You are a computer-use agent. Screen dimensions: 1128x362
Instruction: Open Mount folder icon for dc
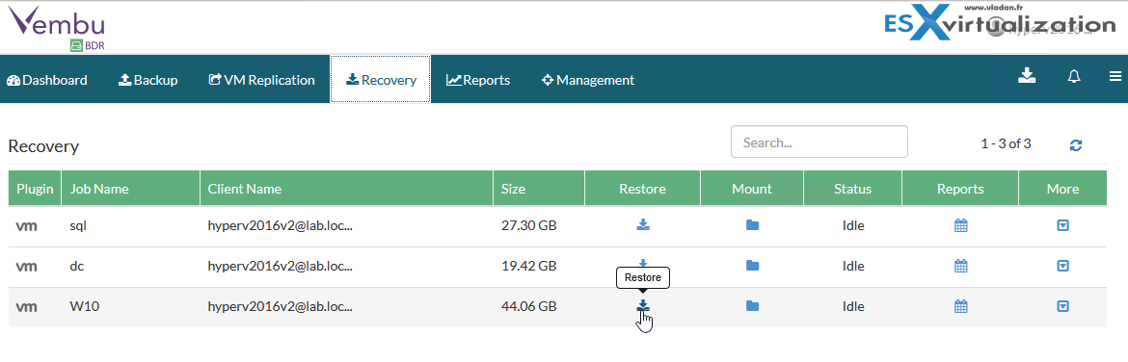click(752, 266)
